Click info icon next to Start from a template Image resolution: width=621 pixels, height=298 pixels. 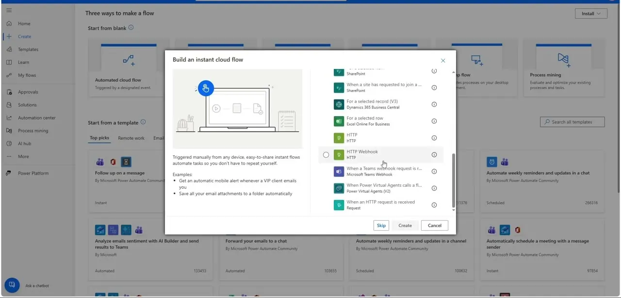143,122
